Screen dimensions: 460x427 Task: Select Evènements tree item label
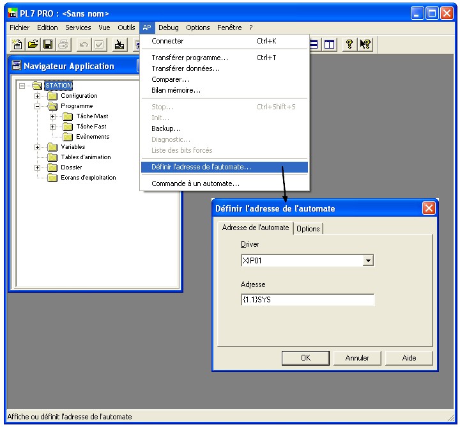(93, 136)
